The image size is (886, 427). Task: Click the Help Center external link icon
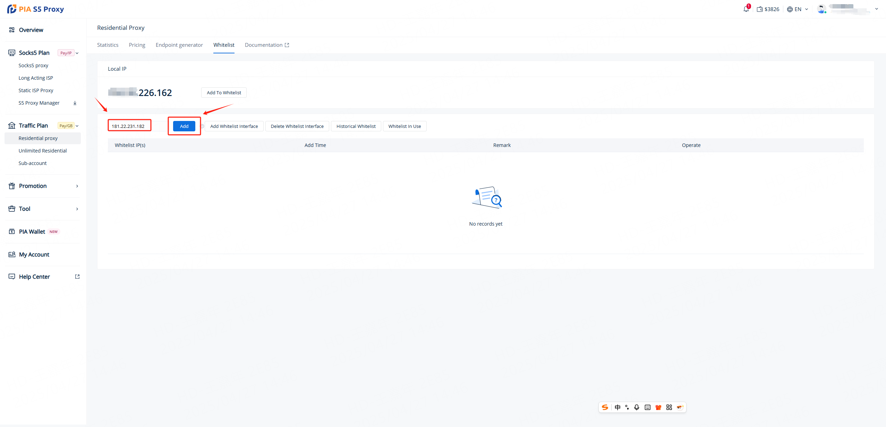coord(77,277)
